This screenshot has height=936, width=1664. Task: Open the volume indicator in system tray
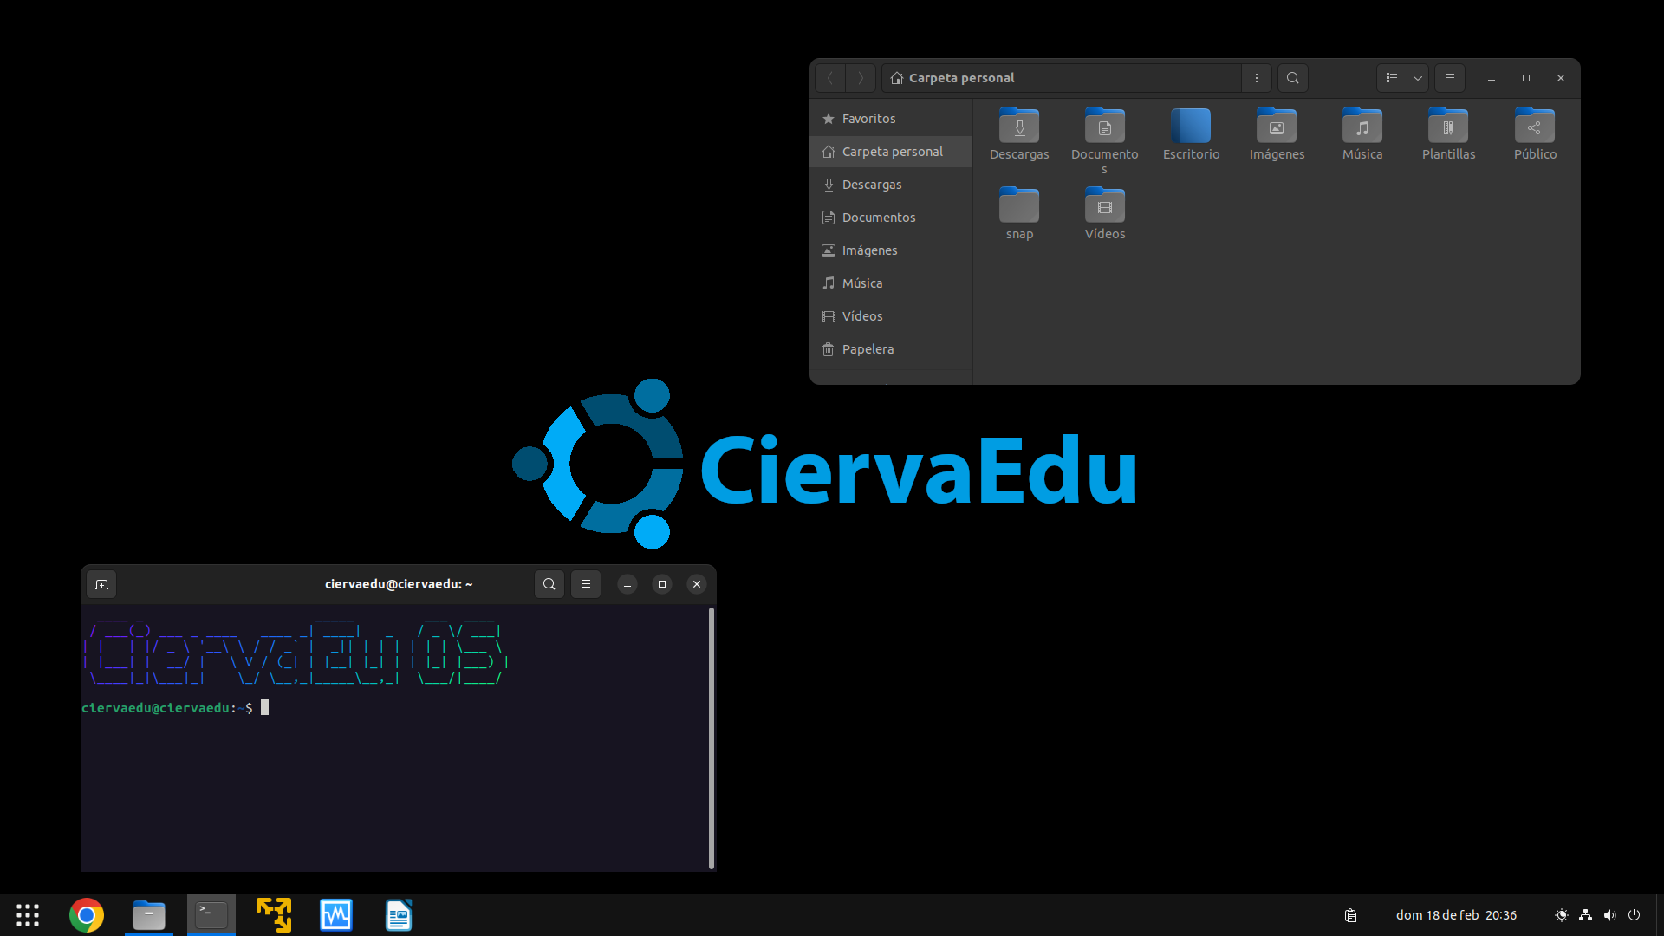[1609, 915]
